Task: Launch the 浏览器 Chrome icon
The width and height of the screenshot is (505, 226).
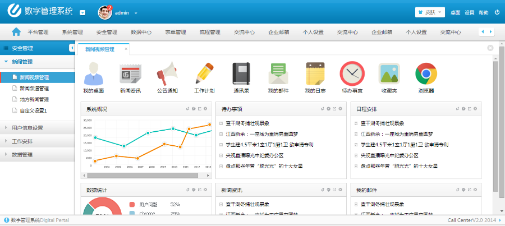Action: click(426, 73)
